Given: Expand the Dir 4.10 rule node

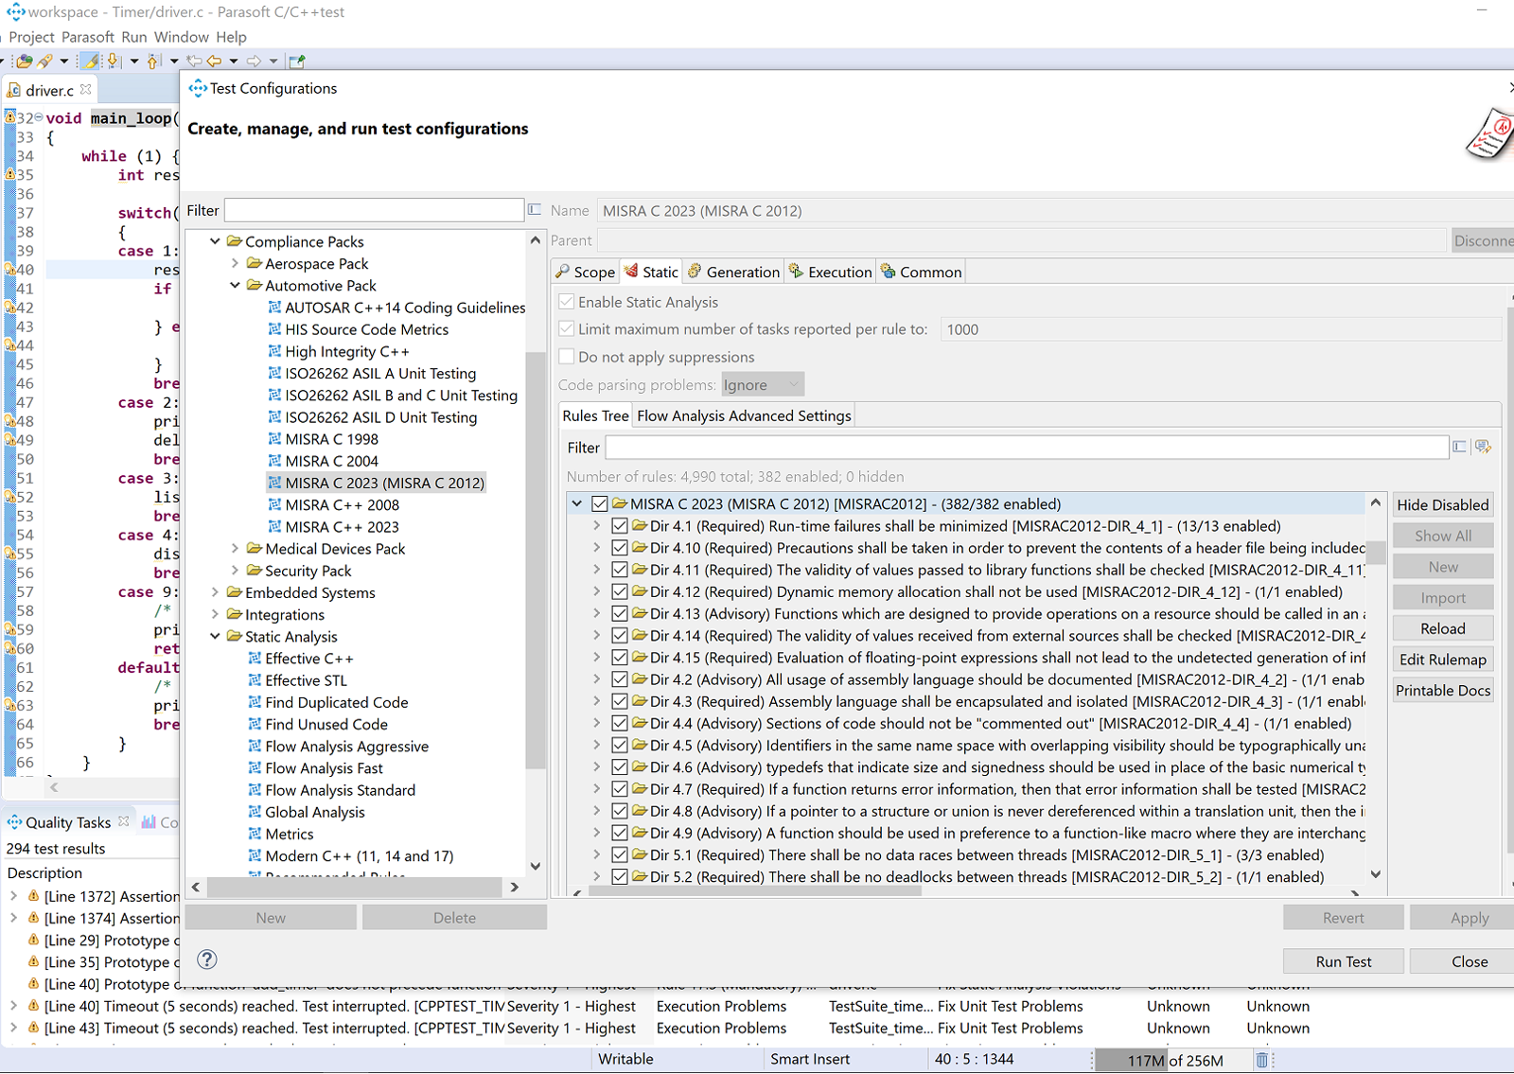Looking at the screenshot, I should point(596,548).
